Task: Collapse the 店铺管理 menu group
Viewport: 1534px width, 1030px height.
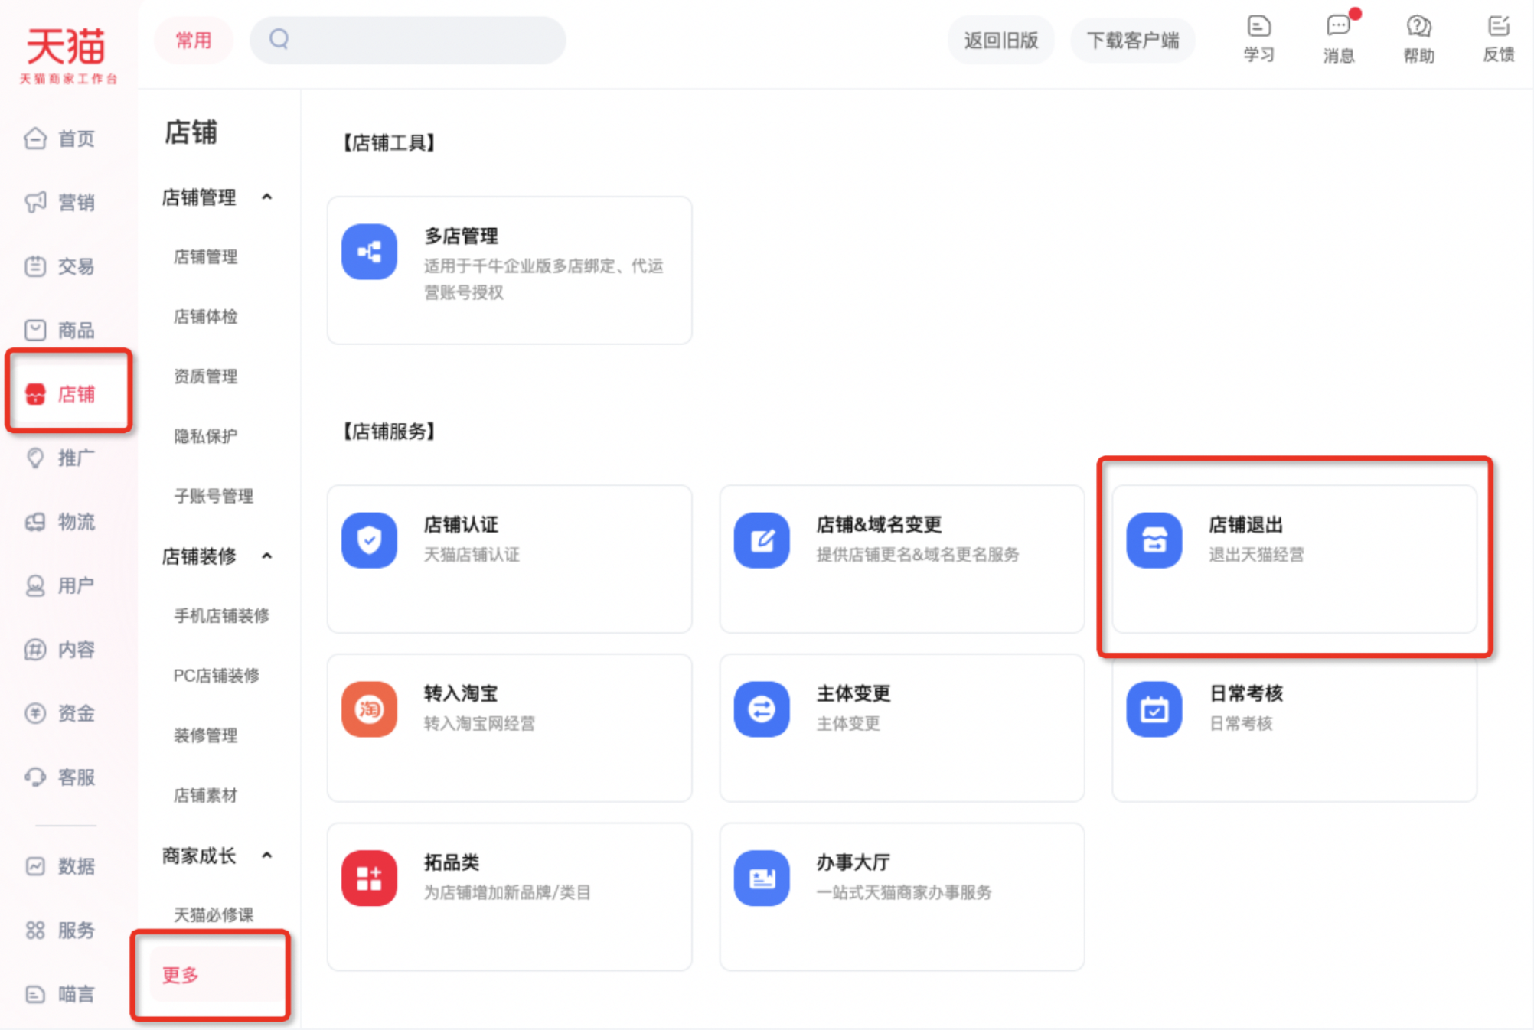Action: click(x=266, y=197)
